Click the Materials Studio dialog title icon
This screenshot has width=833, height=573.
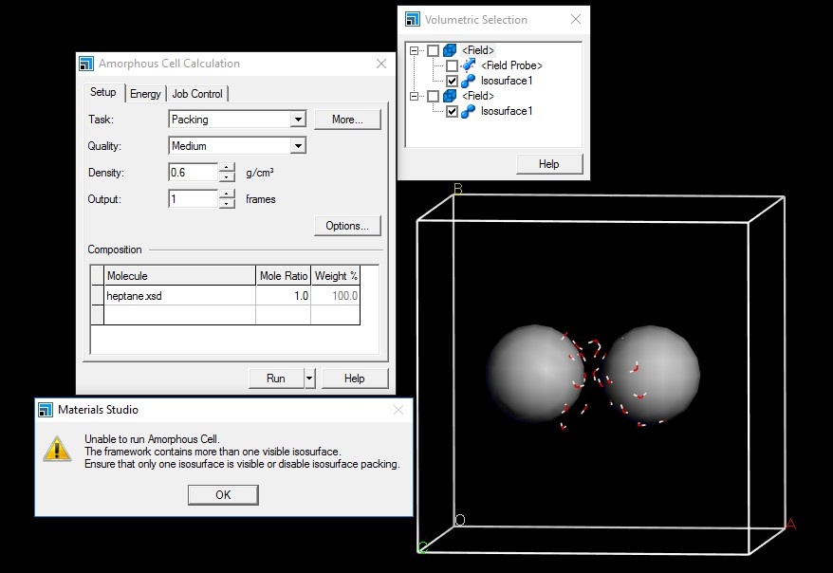pyautogui.click(x=46, y=410)
